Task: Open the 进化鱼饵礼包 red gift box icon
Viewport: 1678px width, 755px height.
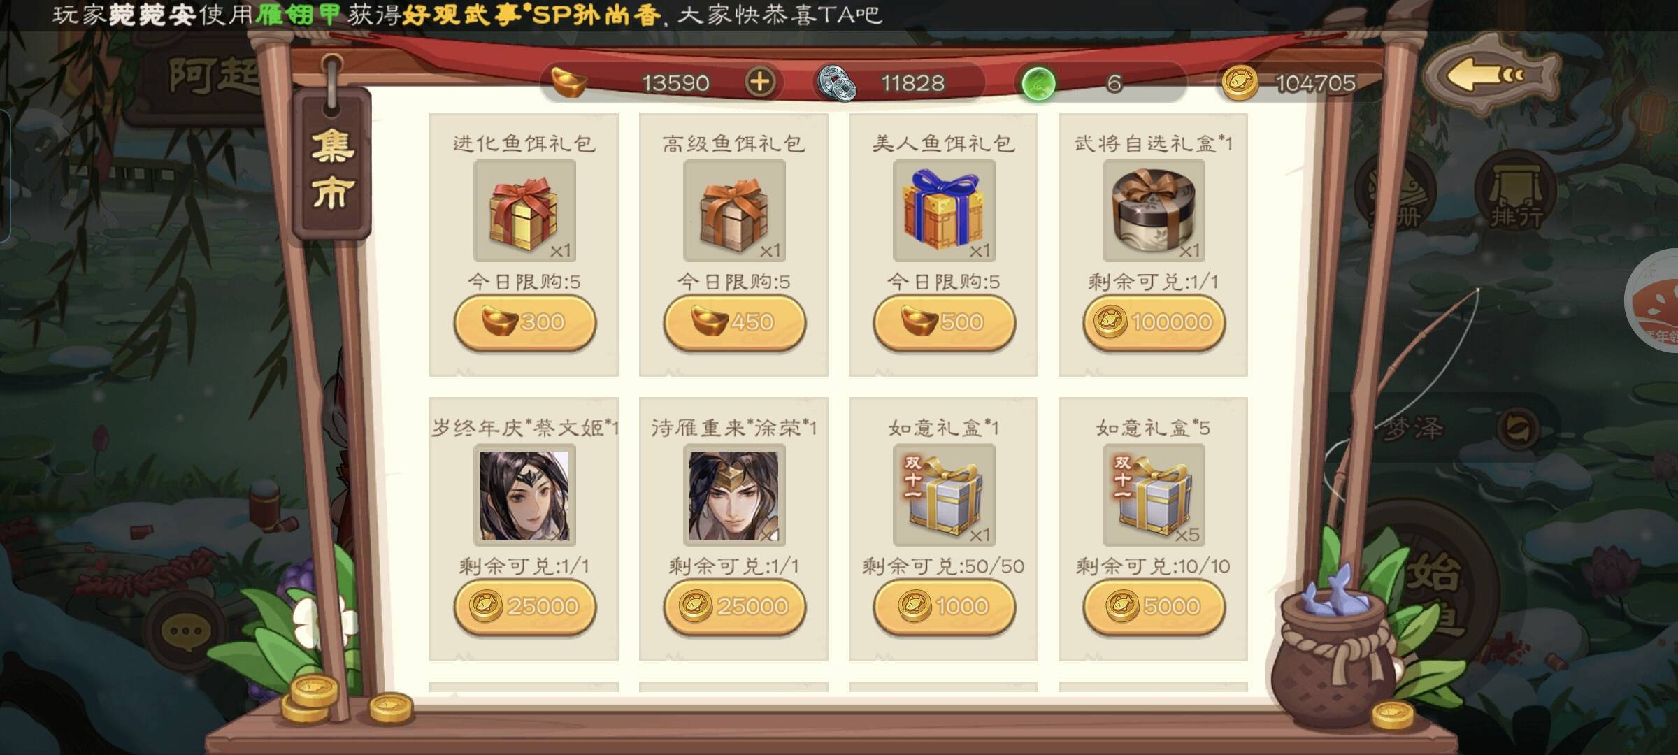Action: click(524, 211)
